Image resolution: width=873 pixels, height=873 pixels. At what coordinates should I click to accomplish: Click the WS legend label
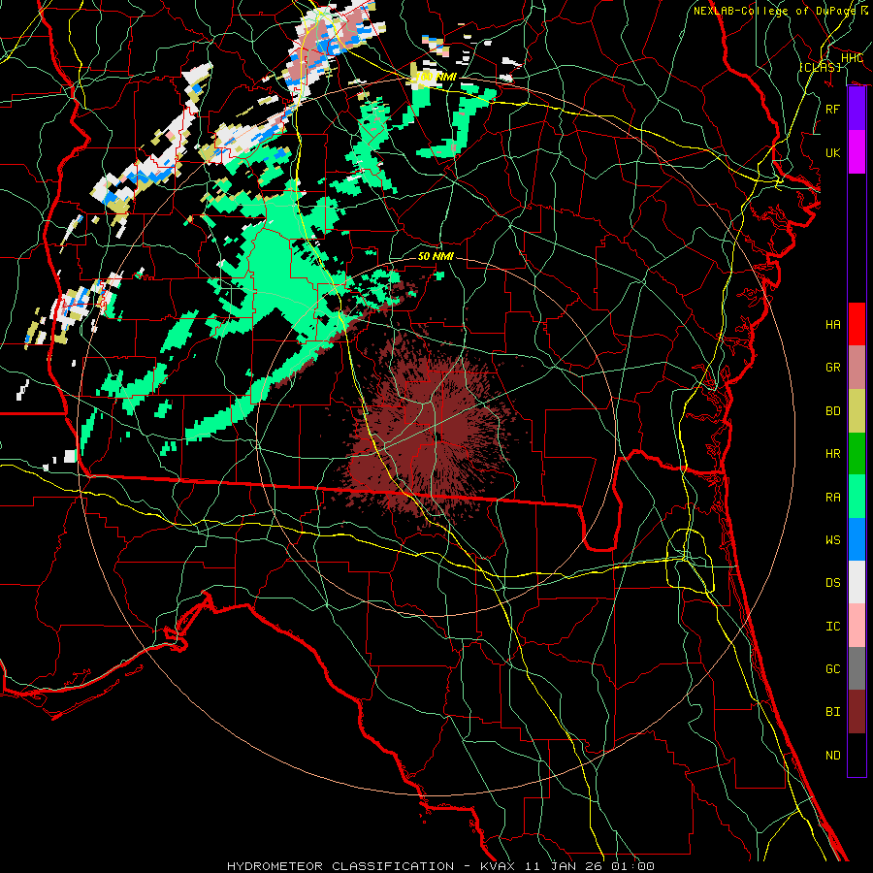[832, 540]
